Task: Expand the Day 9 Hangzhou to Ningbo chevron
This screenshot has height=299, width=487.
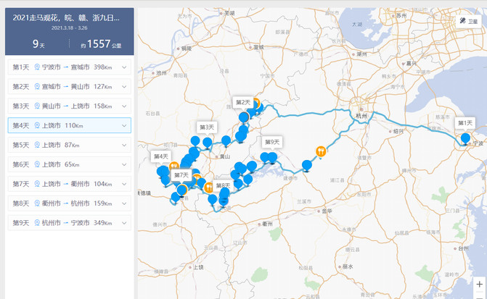Action: [x=125, y=223]
